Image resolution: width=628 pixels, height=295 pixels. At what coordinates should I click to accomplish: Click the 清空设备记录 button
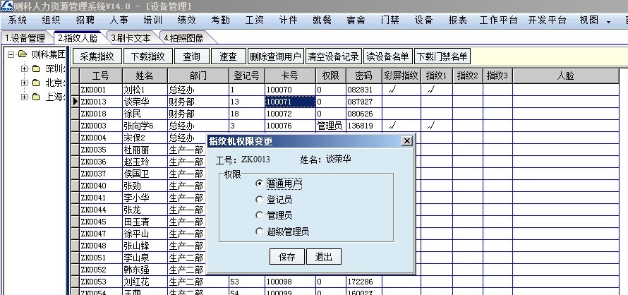coord(333,56)
